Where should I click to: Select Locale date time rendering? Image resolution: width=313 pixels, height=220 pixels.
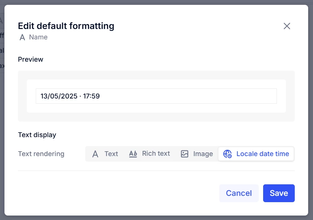tap(262, 154)
